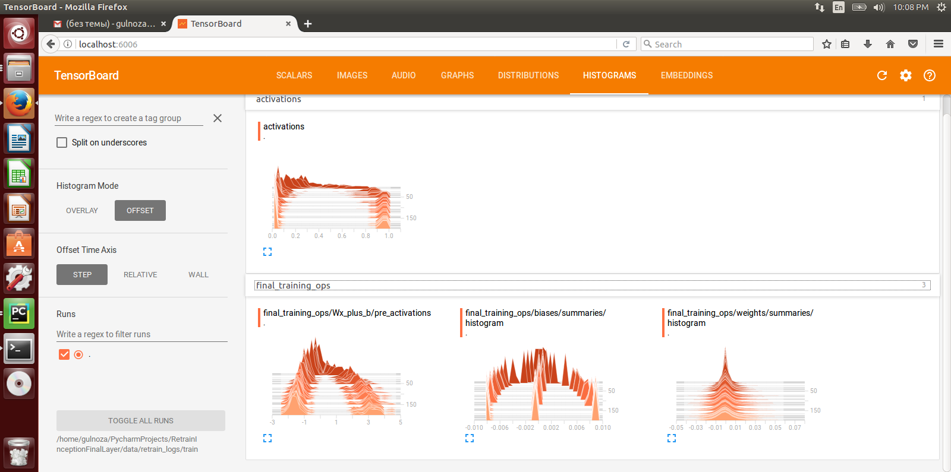Select OFFSET histogram mode
Image resolution: width=951 pixels, height=472 pixels.
pos(140,211)
